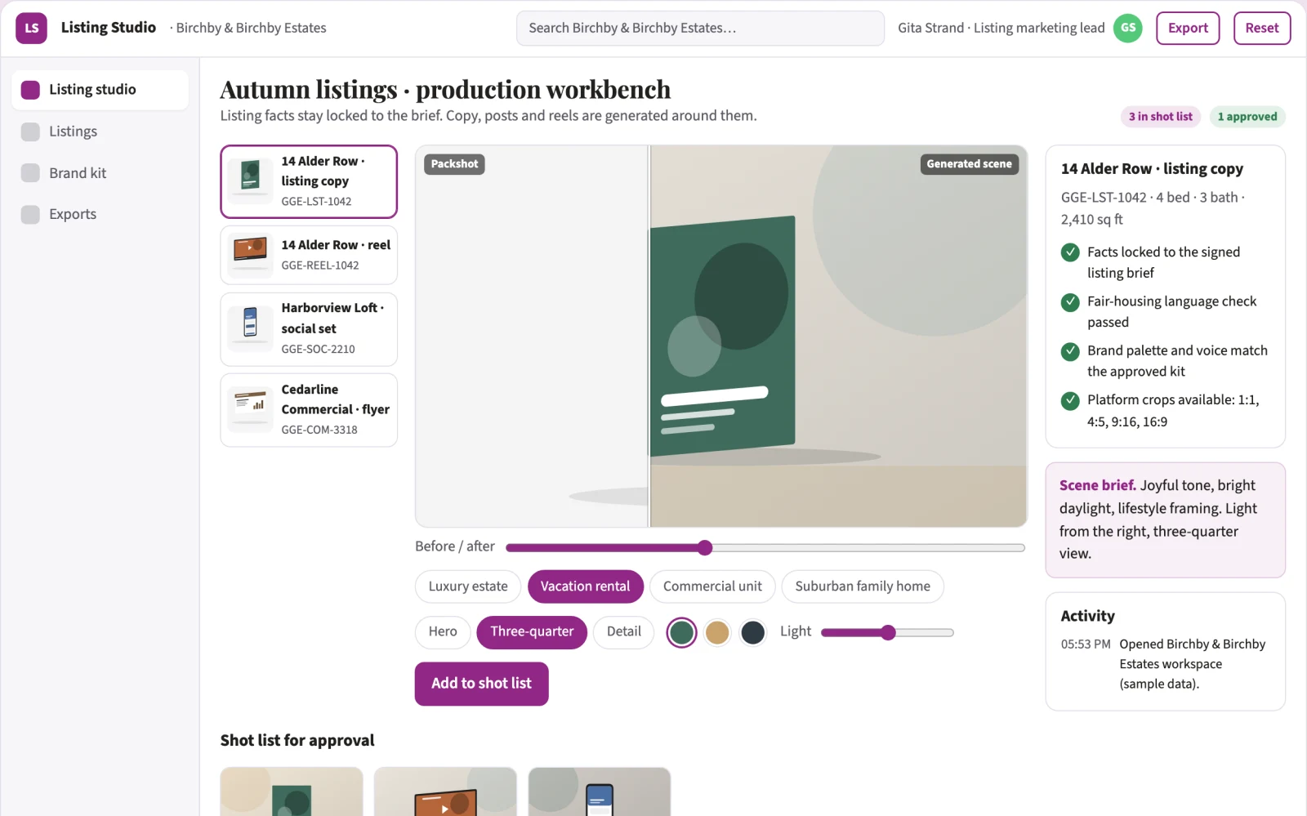This screenshot has height=816, width=1307.
Task: Select Listing studio sidebar icon
Action: pyautogui.click(x=30, y=90)
